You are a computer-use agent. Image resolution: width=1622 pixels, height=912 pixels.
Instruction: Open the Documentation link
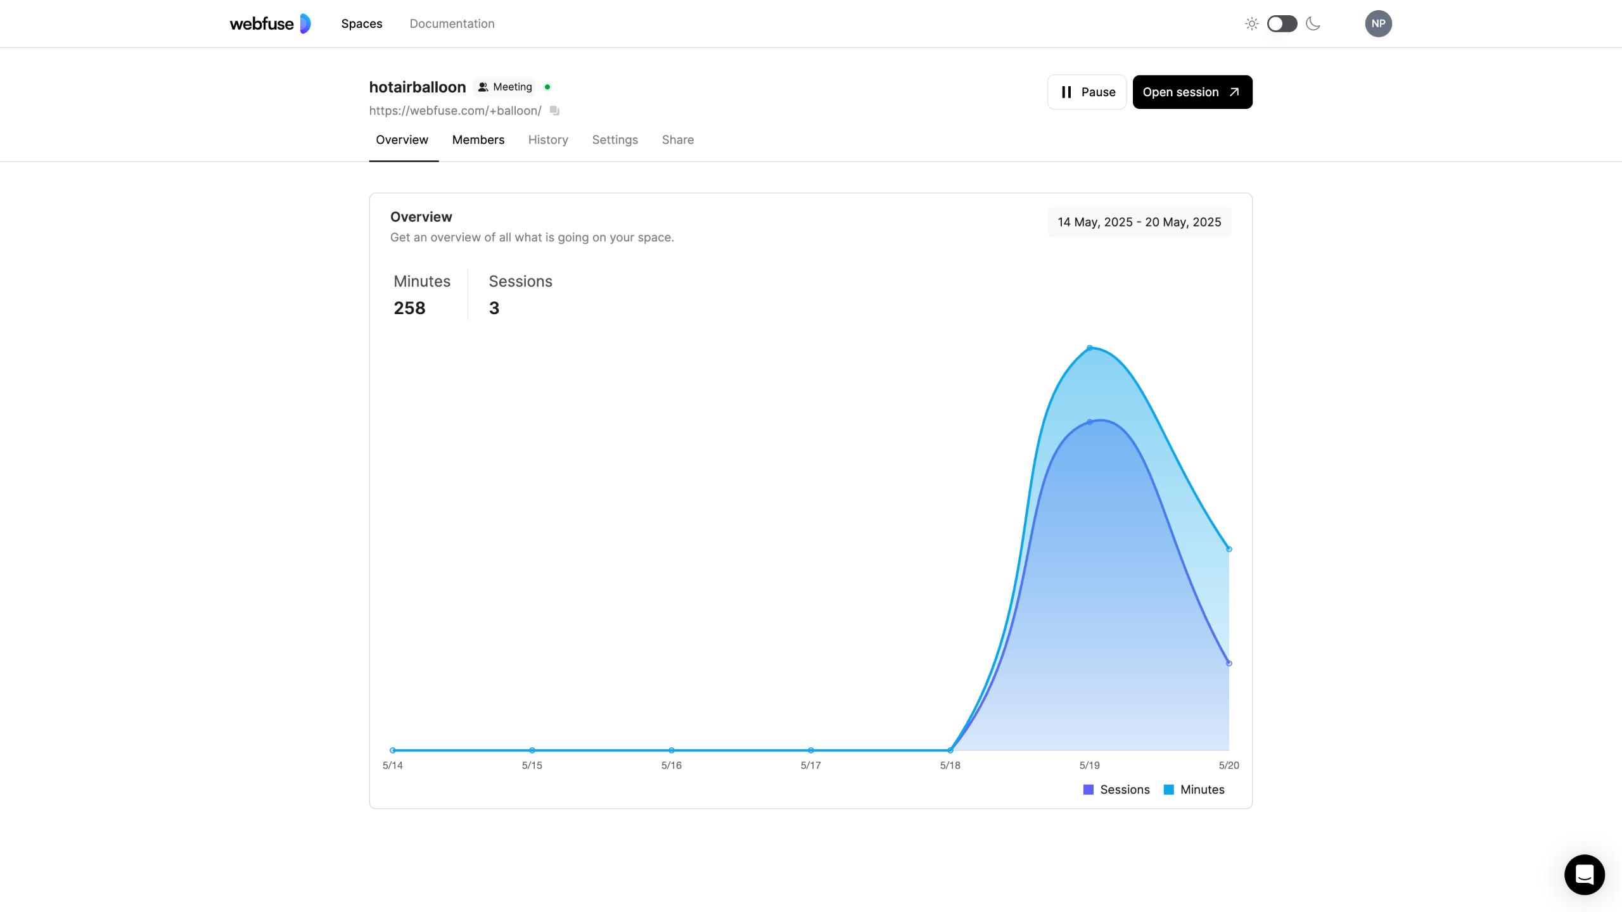point(452,23)
